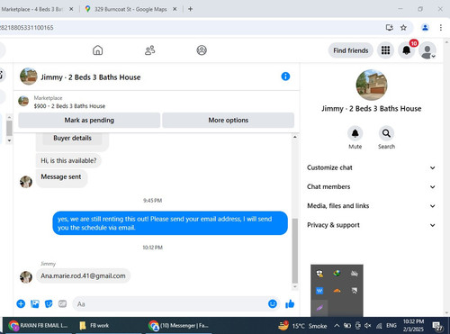
Task: Close the Google Maps tab
Action: pos(175,9)
